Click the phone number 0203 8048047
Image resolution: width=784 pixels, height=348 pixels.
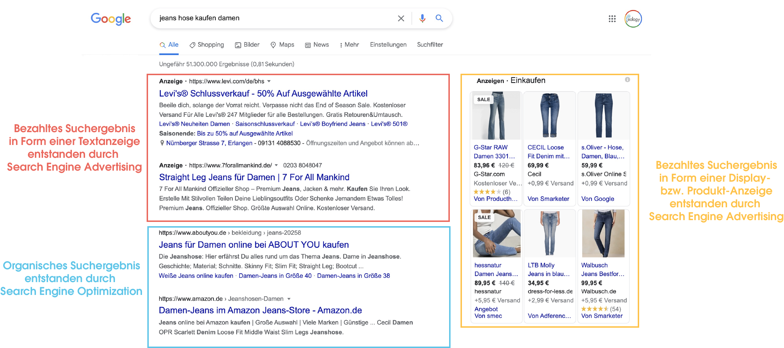tap(302, 165)
